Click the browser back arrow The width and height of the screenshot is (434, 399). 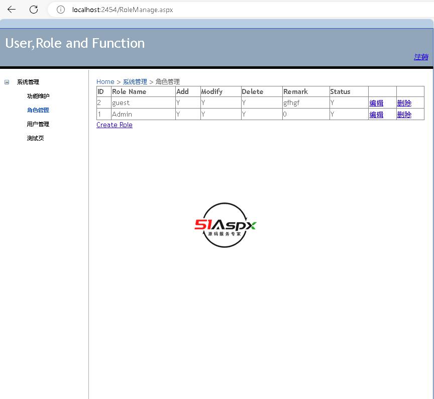tap(12, 10)
